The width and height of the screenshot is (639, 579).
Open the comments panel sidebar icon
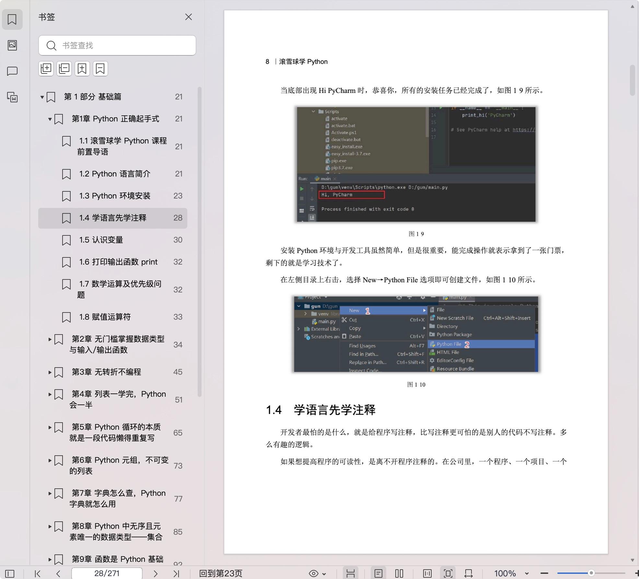[12, 71]
